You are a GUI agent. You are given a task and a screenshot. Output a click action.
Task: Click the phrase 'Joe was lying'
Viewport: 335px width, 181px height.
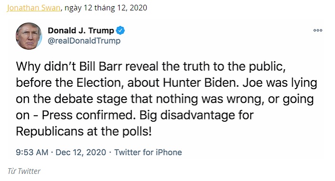pos(280,82)
